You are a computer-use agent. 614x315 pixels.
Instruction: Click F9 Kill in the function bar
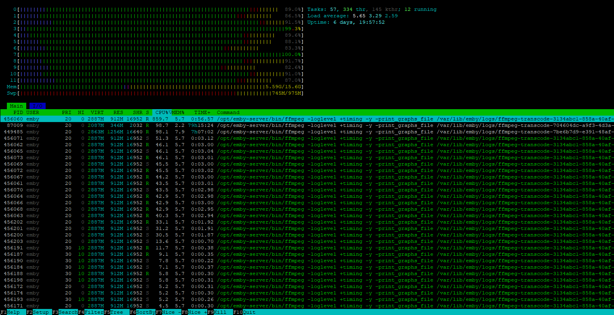tap(220, 312)
